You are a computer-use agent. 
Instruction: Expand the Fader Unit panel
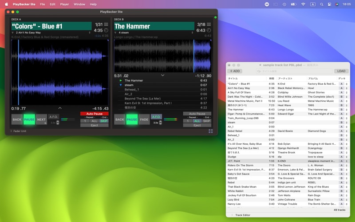pyautogui.click(x=11, y=131)
